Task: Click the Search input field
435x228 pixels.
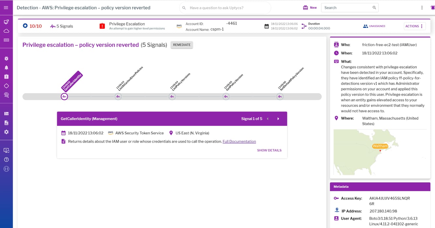Action: (350, 8)
